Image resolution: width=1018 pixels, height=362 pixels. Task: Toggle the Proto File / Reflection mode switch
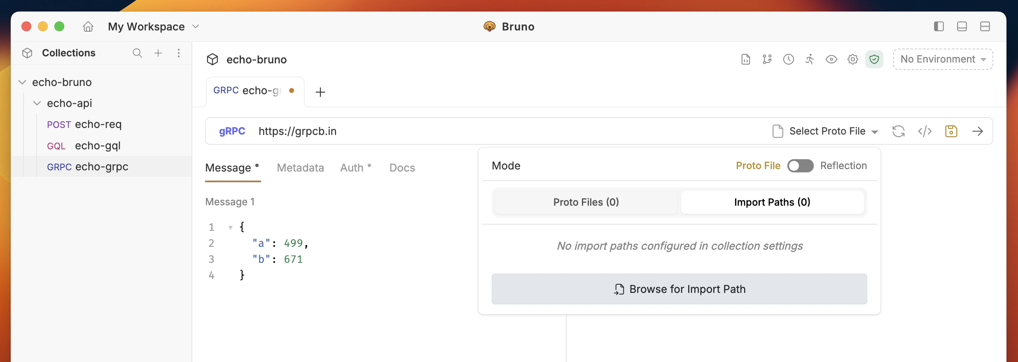tap(800, 166)
